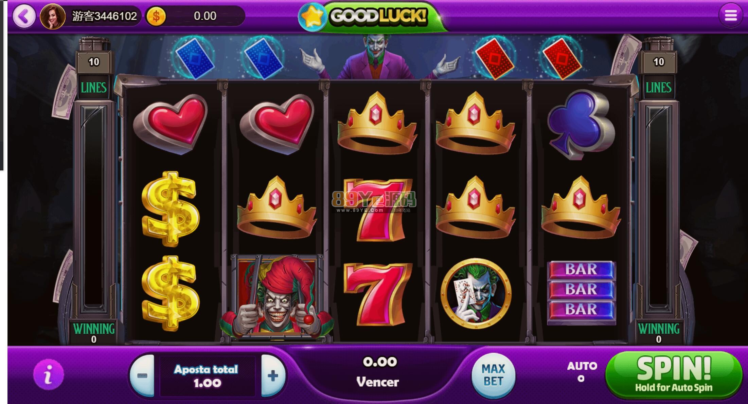Increase total bet with plus button
748x404 pixels.
coord(273,376)
